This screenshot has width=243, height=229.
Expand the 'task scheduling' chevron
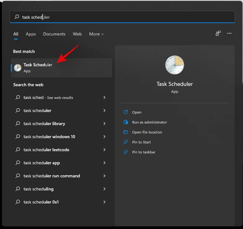click(x=104, y=189)
